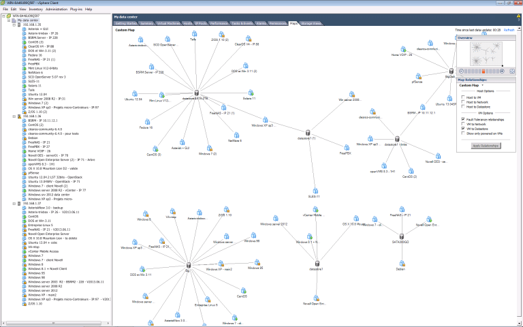This screenshot has width=523, height=327.
Task: Select Mint Linux V12-64bits in inventory tree
Action: 43,68
